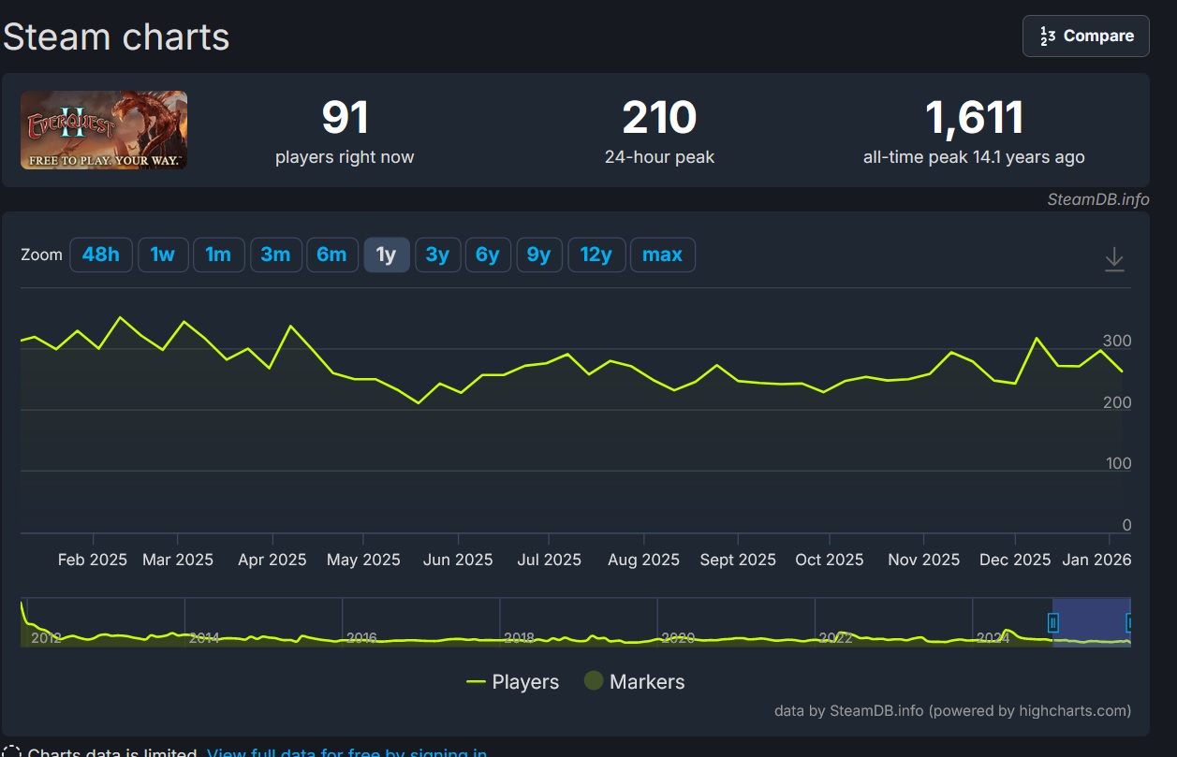Click the "24-hour peak" caption
The height and width of the screenshot is (757, 1177).
click(x=659, y=157)
